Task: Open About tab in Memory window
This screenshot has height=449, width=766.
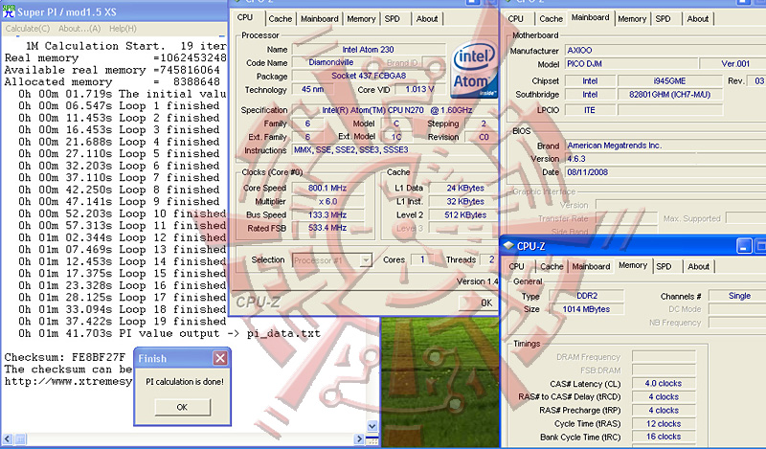Action: [x=698, y=266]
